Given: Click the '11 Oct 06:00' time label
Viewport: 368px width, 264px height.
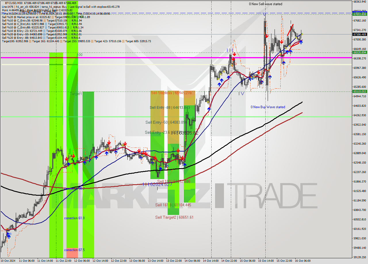Looking at the screenshot, I should pos(26,261).
